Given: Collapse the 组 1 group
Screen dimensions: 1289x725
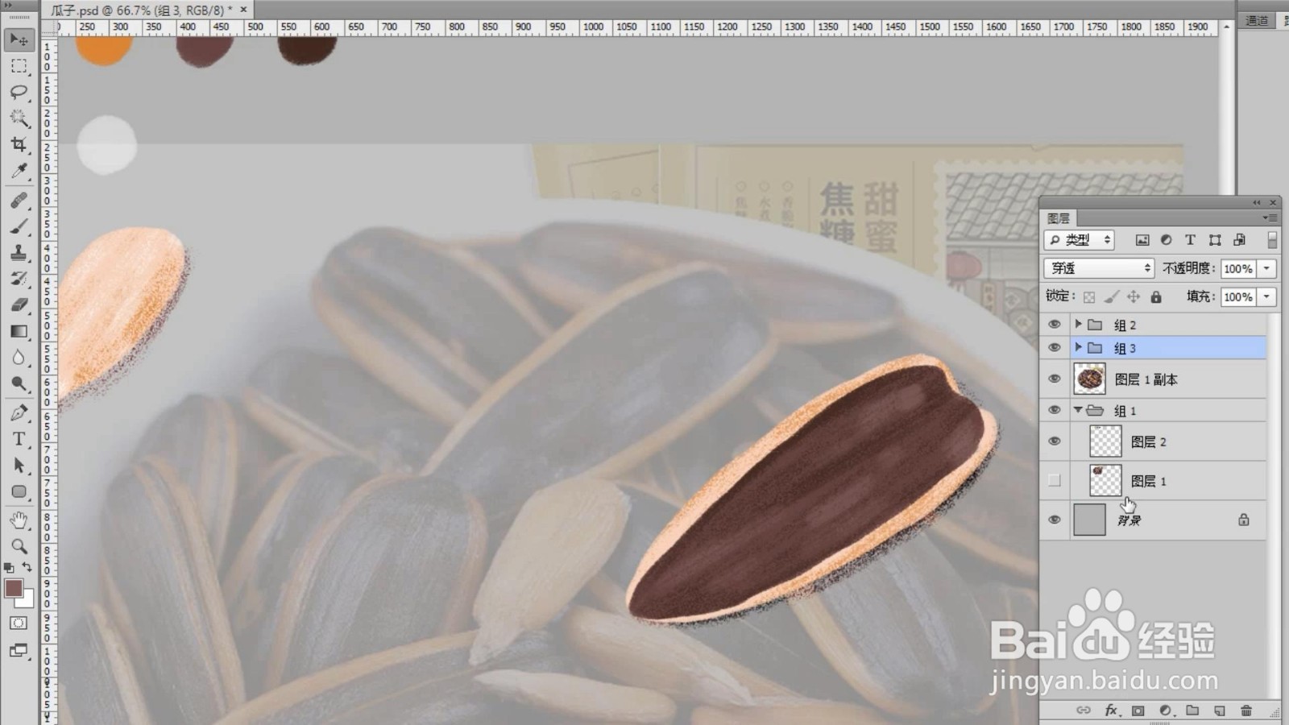Looking at the screenshot, I should pos(1078,410).
